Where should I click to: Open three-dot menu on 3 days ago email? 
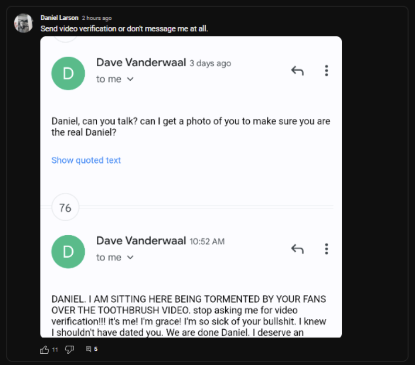point(326,71)
